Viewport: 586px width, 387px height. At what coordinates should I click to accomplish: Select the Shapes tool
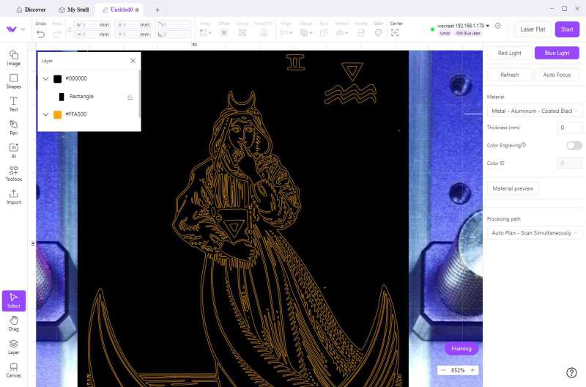(13, 81)
